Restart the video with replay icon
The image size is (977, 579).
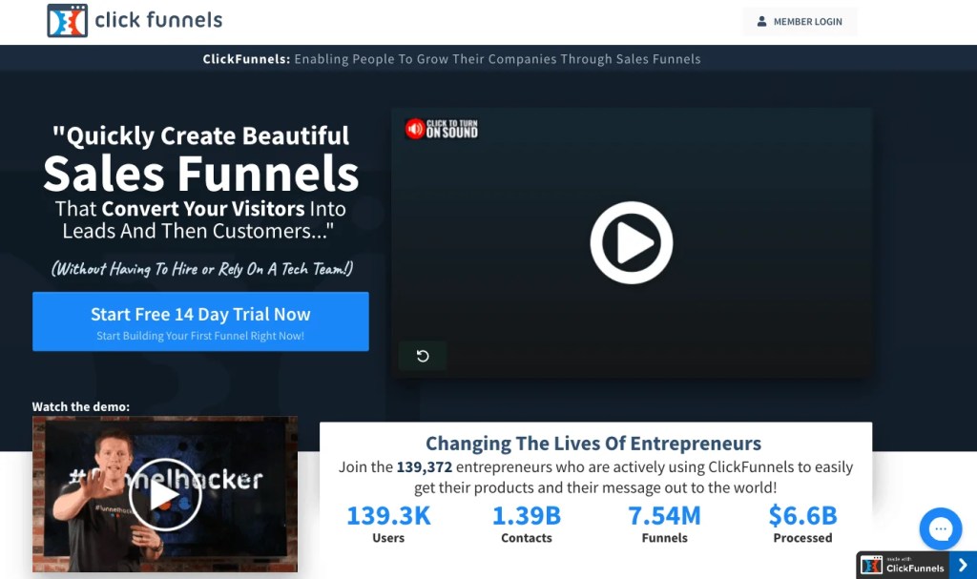point(423,356)
